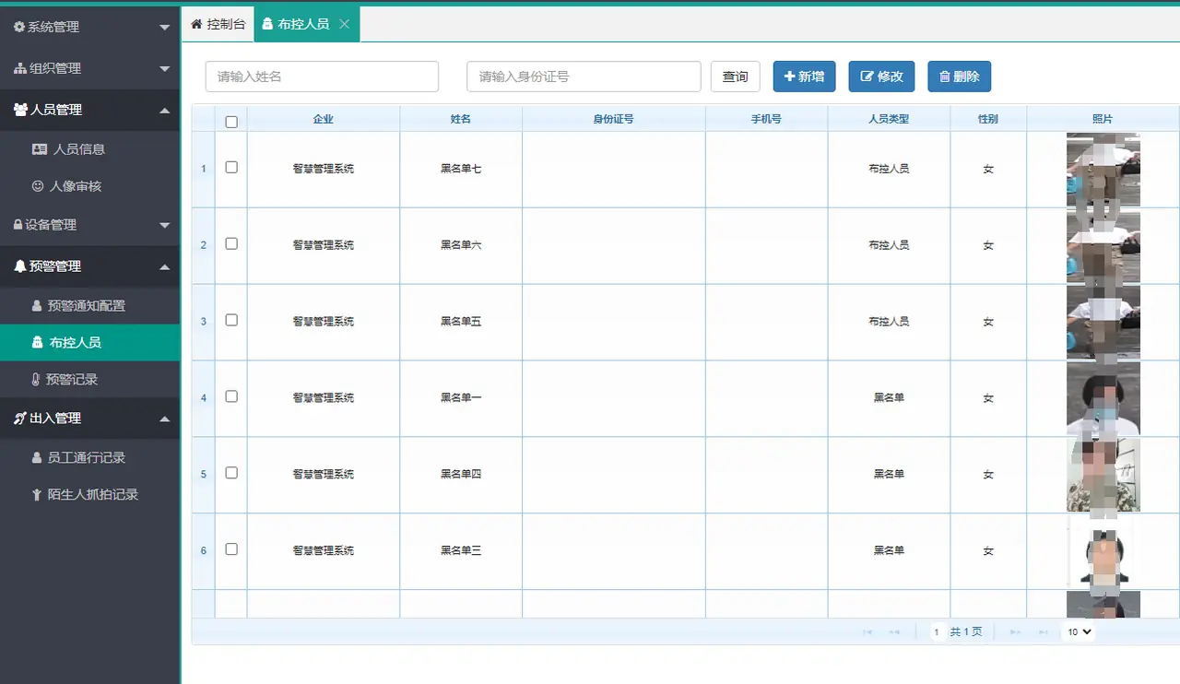
Task: Expand the 组织管理 menu arrow
Action: pos(164,69)
